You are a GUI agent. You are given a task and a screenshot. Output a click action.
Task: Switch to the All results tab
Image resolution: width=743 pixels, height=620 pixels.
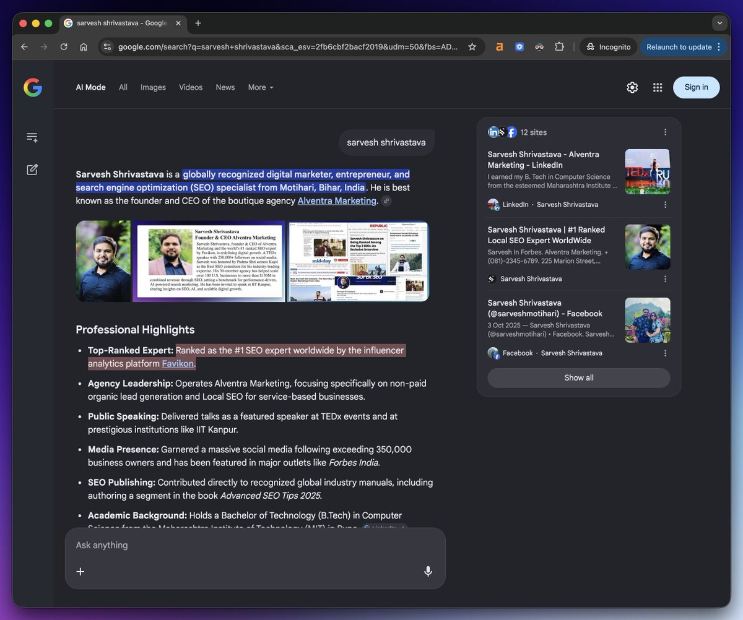(123, 87)
